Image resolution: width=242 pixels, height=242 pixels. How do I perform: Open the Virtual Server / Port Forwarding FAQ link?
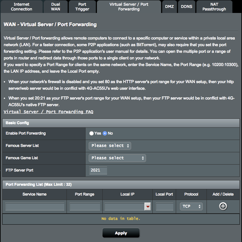pos(48,112)
